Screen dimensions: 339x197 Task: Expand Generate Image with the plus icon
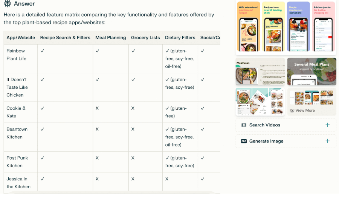(328, 141)
